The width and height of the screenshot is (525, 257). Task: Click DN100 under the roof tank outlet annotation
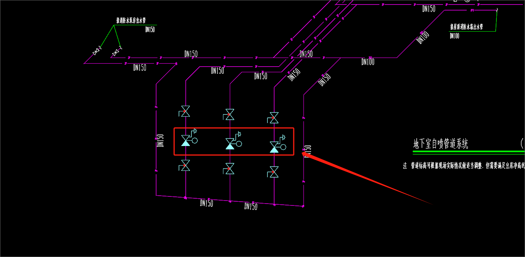point(455,36)
